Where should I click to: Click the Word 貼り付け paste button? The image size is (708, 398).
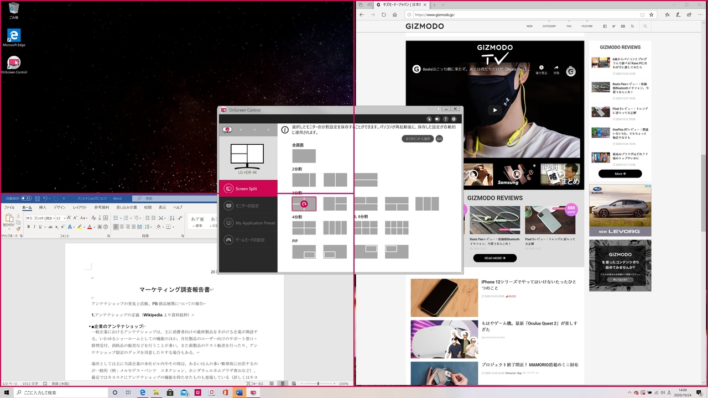(x=9, y=221)
